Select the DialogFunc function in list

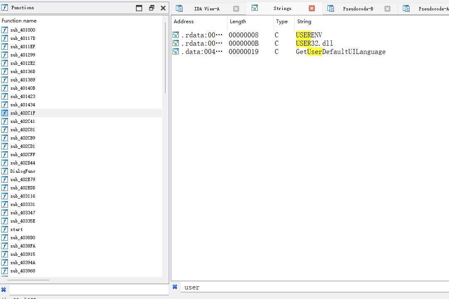23,171
